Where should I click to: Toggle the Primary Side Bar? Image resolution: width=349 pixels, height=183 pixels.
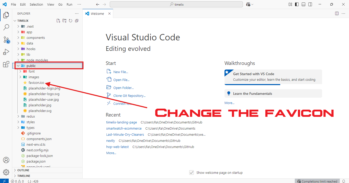[x=297, y=4]
